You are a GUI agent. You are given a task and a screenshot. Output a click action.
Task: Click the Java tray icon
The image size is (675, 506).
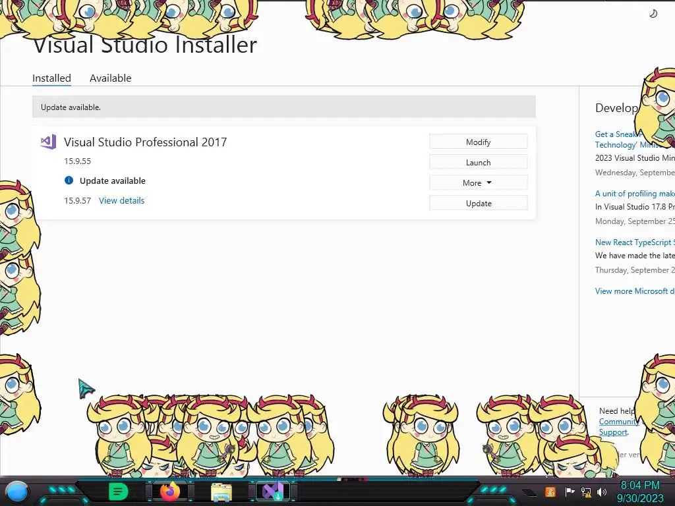(x=550, y=492)
